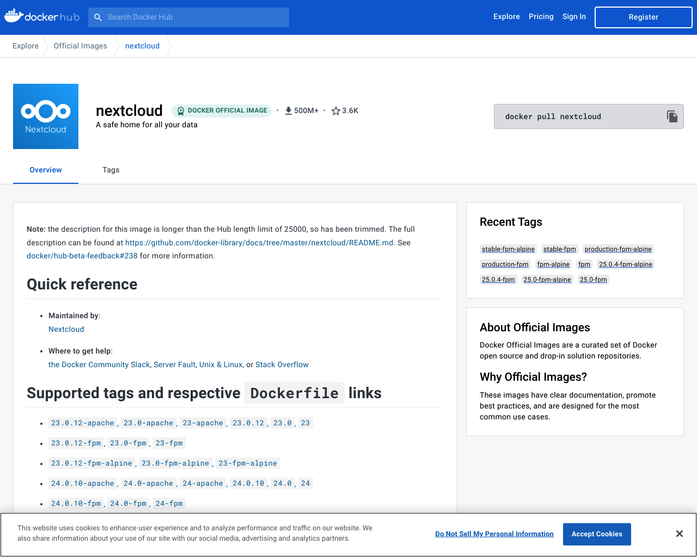Open the 23.0.12 tag link
This screenshot has height=557, width=697.
[x=248, y=423]
